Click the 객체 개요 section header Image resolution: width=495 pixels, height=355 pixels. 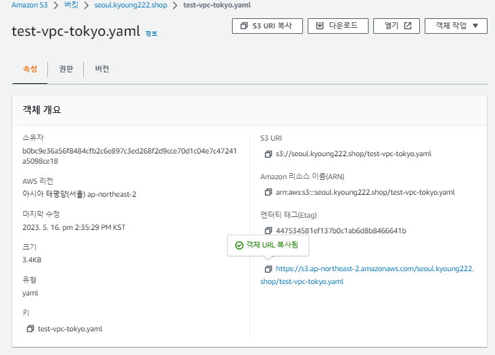point(42,110)
